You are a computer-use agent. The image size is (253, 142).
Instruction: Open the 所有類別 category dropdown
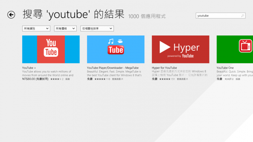click(36, 28)
